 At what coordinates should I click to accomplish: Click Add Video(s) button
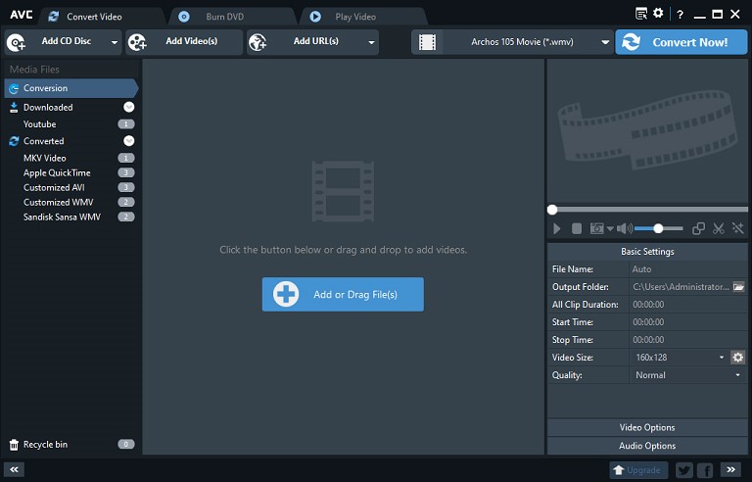184,42
